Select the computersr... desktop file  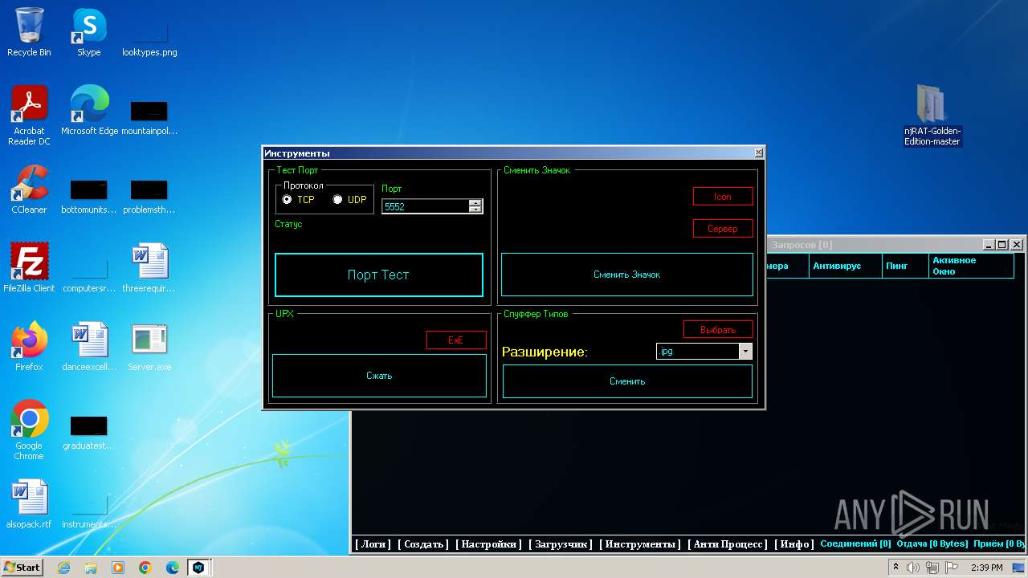[89, 273]
